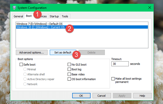This screenshot has width=163, height=104.
Task: Close the System Configuration window
Action: pos(150,8)
